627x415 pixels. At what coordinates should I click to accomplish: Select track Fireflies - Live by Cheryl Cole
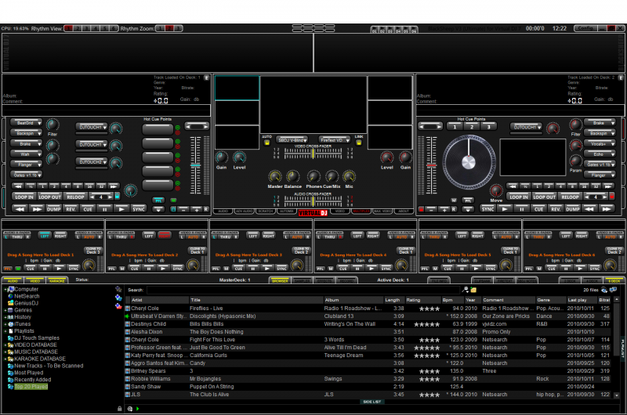point(368,309)
